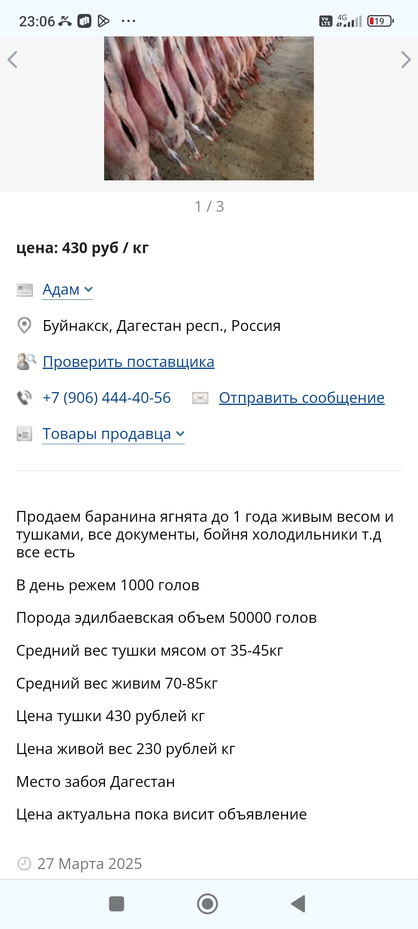Tap the supplier check person icon
The width and height of the screenshot is (418, 929).
point(26,362)
